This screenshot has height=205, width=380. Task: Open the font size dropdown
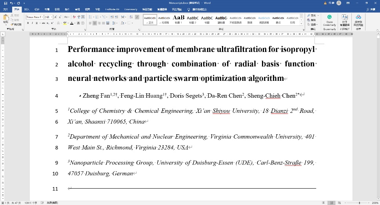(48, 17)
